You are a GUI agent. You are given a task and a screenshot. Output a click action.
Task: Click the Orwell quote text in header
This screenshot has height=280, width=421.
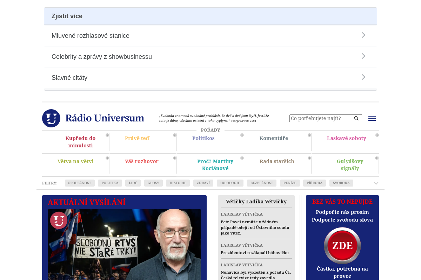(x=214, y=118)
